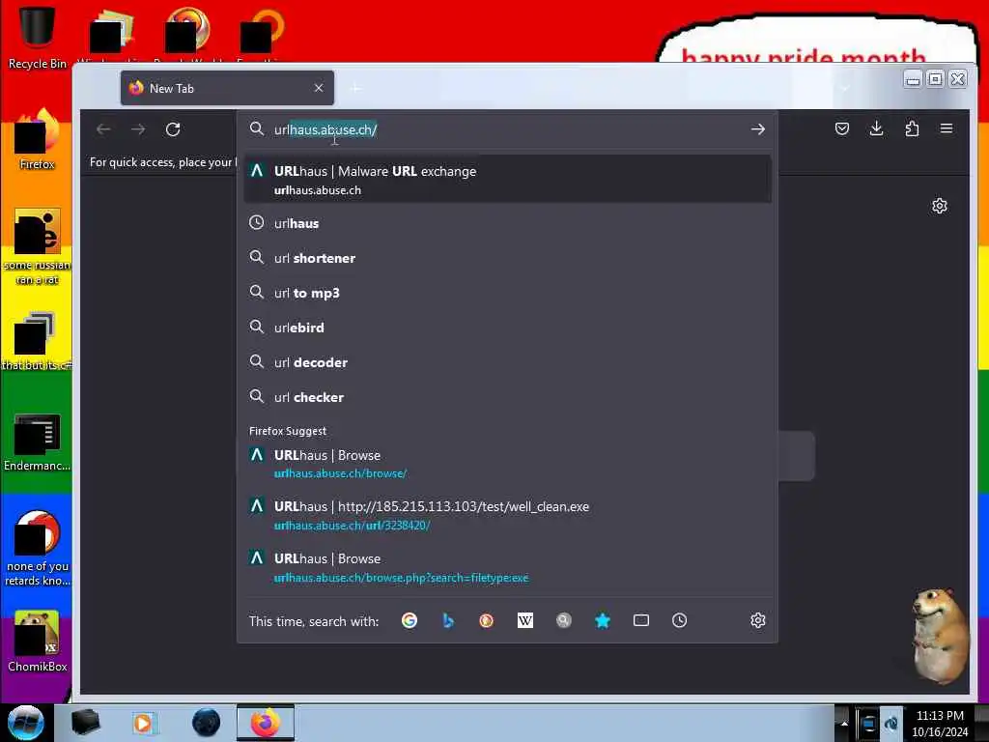Click the forward navigation arrow
This screenshot has height=742, width=989.
click(138, 129)
